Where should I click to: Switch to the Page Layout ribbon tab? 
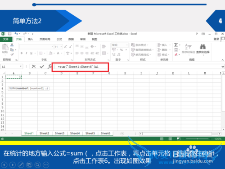point(45,39)
